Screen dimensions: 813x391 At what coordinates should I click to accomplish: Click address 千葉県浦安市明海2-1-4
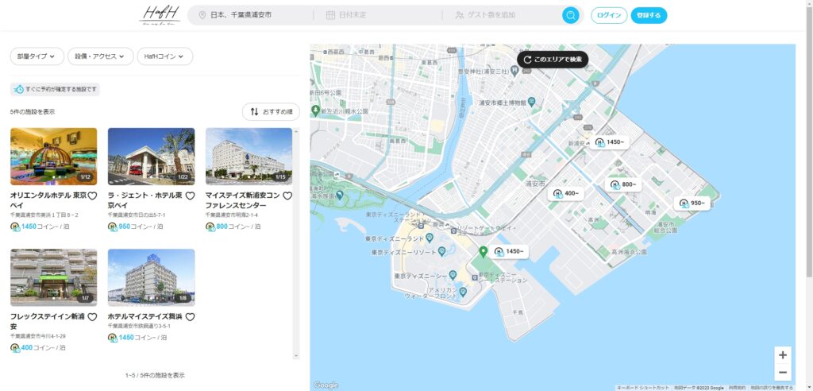(232, 215)
